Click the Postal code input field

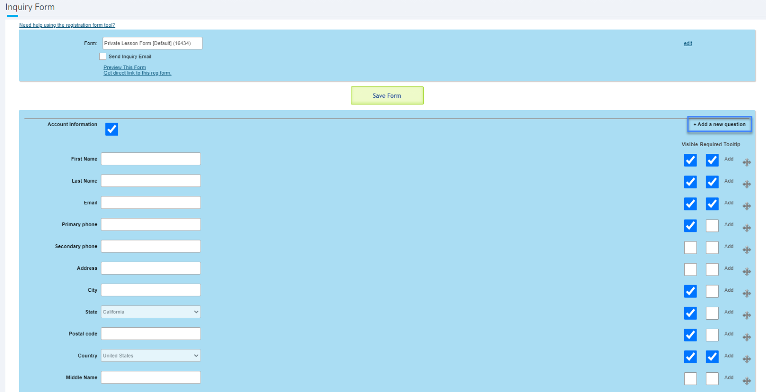coord(151,334)
